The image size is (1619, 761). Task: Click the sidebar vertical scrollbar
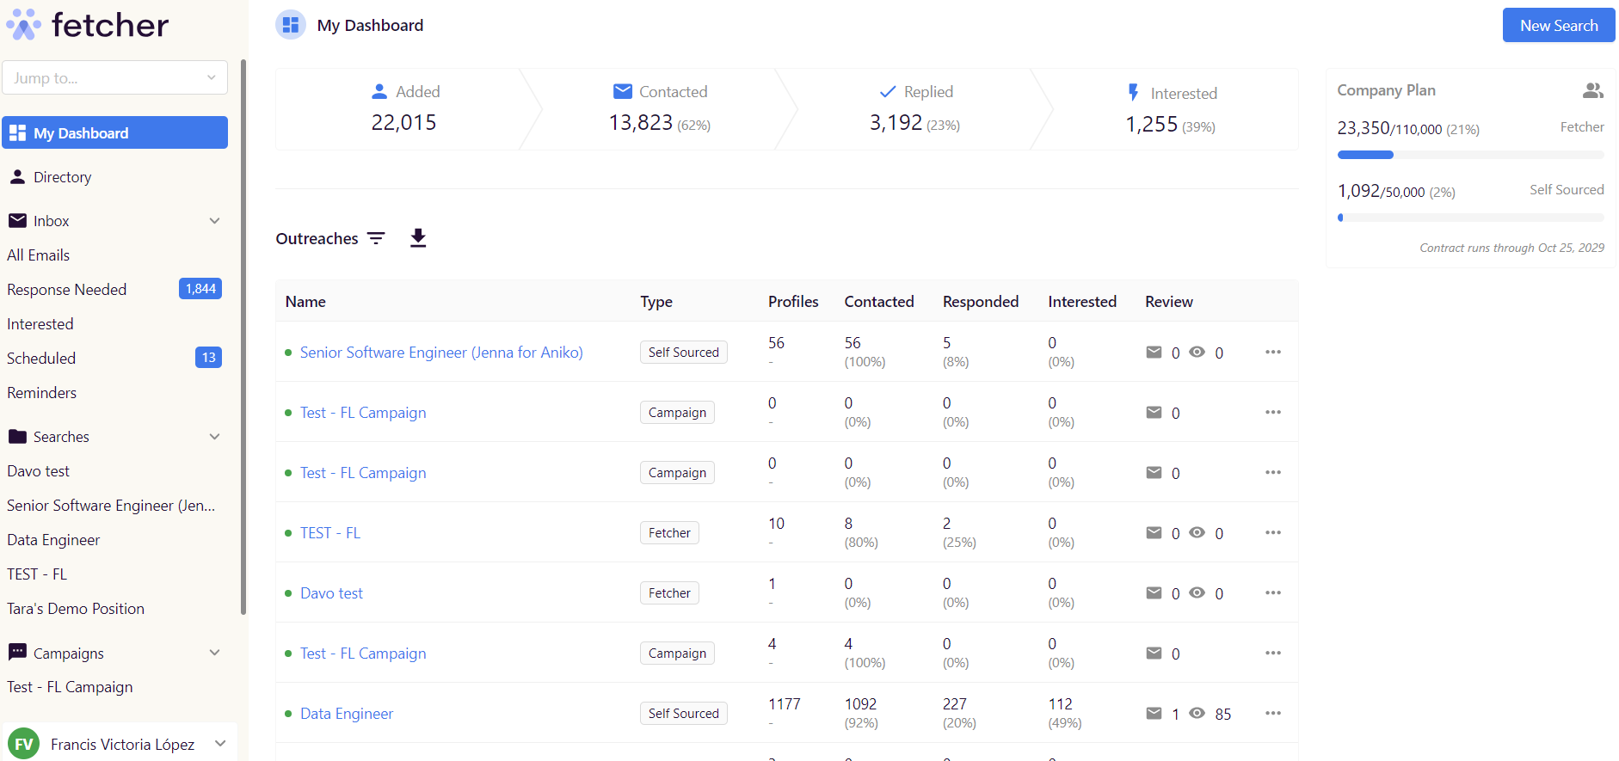243,337
